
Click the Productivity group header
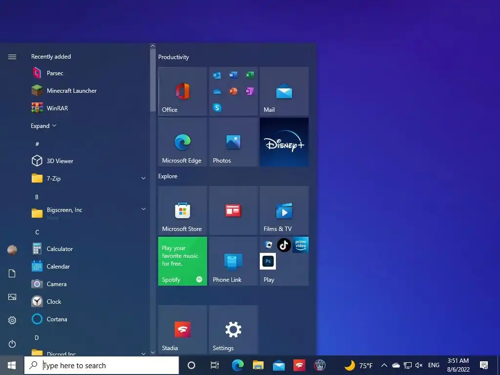[173, 57]
